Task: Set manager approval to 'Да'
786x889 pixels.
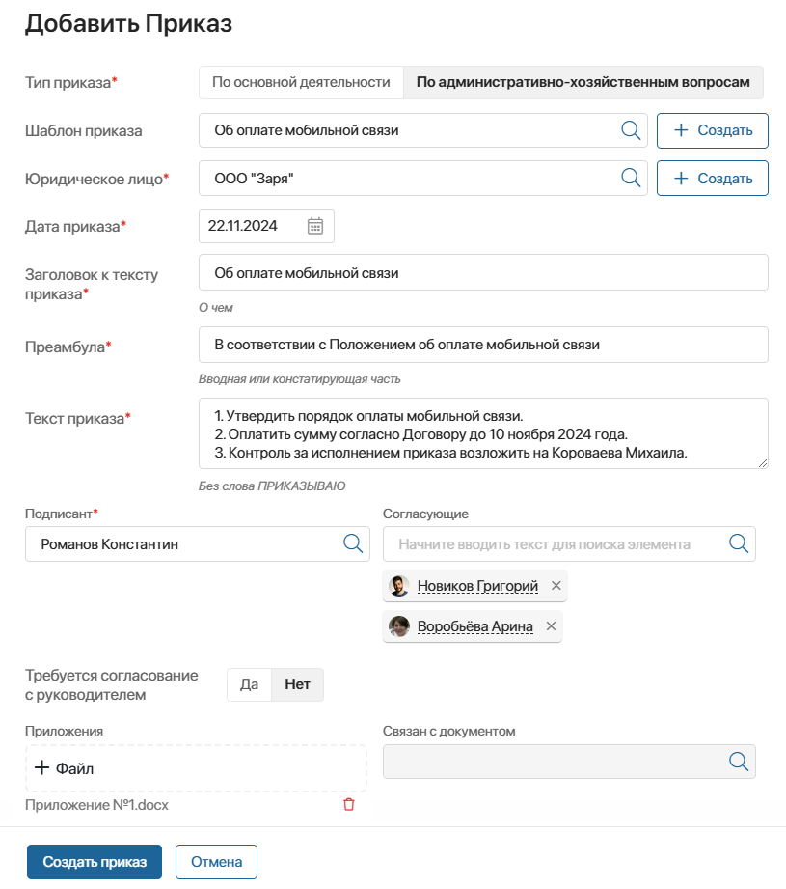Action: click(250, 684)
